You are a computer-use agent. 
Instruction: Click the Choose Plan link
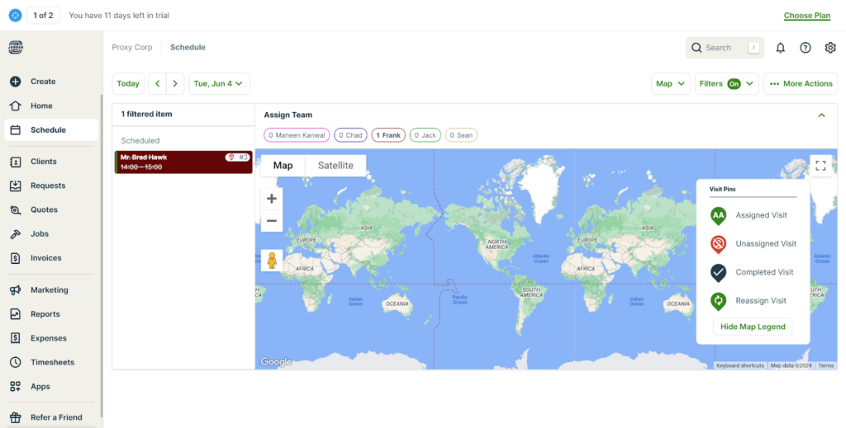point(806,16)
